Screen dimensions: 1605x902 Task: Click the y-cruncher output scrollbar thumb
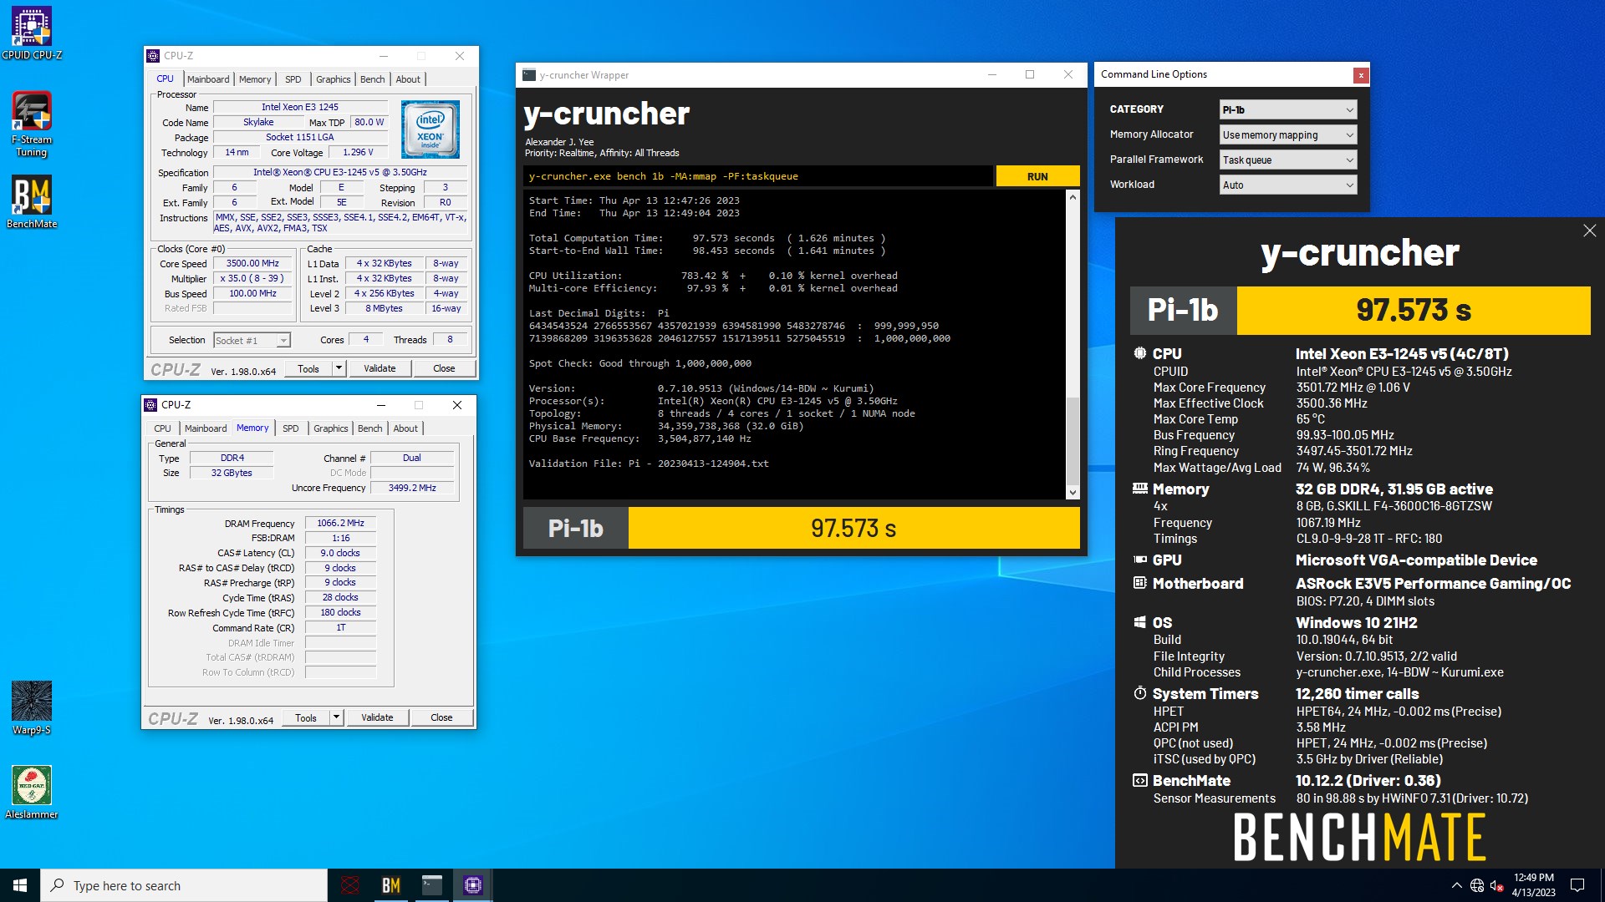(1073, 440)
